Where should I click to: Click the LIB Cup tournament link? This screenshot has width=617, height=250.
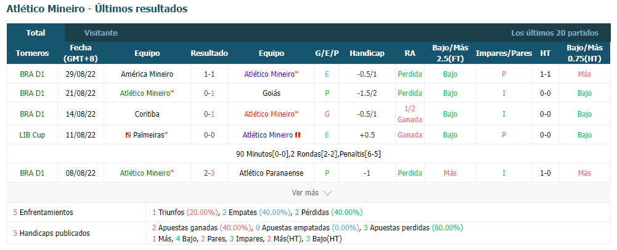click(32, 135)
